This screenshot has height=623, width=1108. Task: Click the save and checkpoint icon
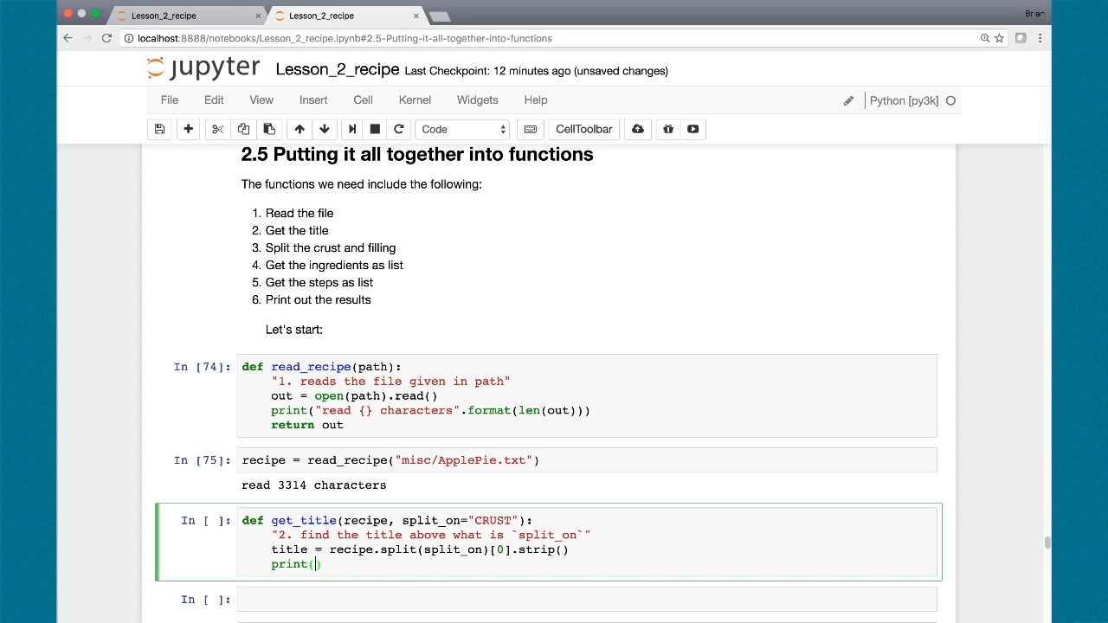[159, 129]
